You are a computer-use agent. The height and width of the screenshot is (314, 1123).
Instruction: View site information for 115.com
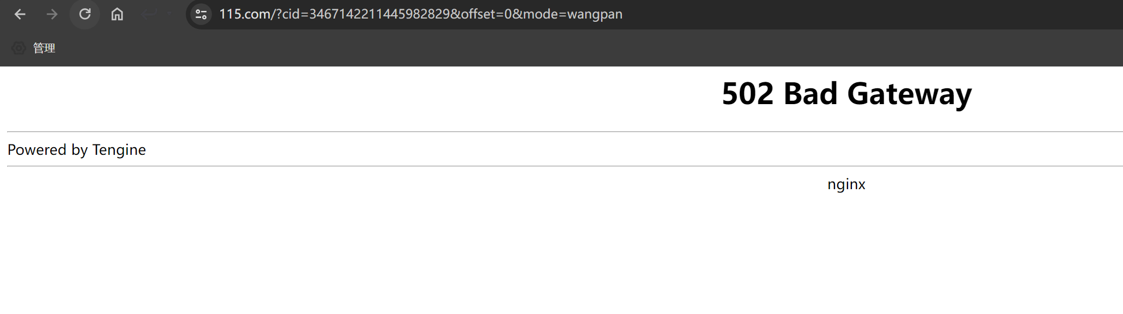(x=201, y=14)
